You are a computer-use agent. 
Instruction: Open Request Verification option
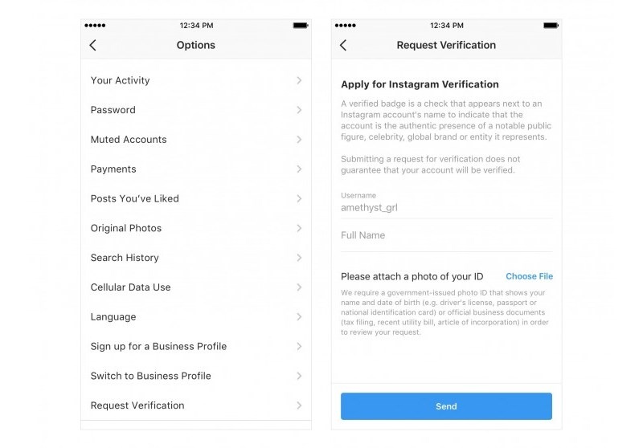(137, 405)
